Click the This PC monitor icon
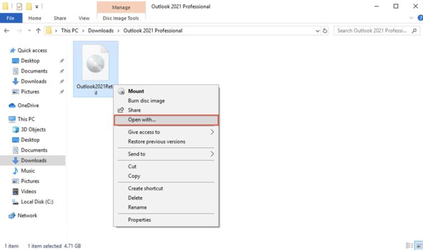Image resolution: width=423 pixels, height=250 pixels. [x=12, y=119]
